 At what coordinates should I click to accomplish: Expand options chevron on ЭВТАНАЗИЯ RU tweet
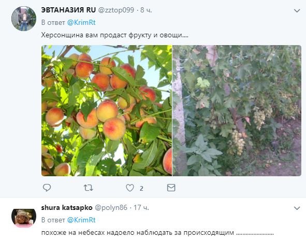tap(297, 10)
